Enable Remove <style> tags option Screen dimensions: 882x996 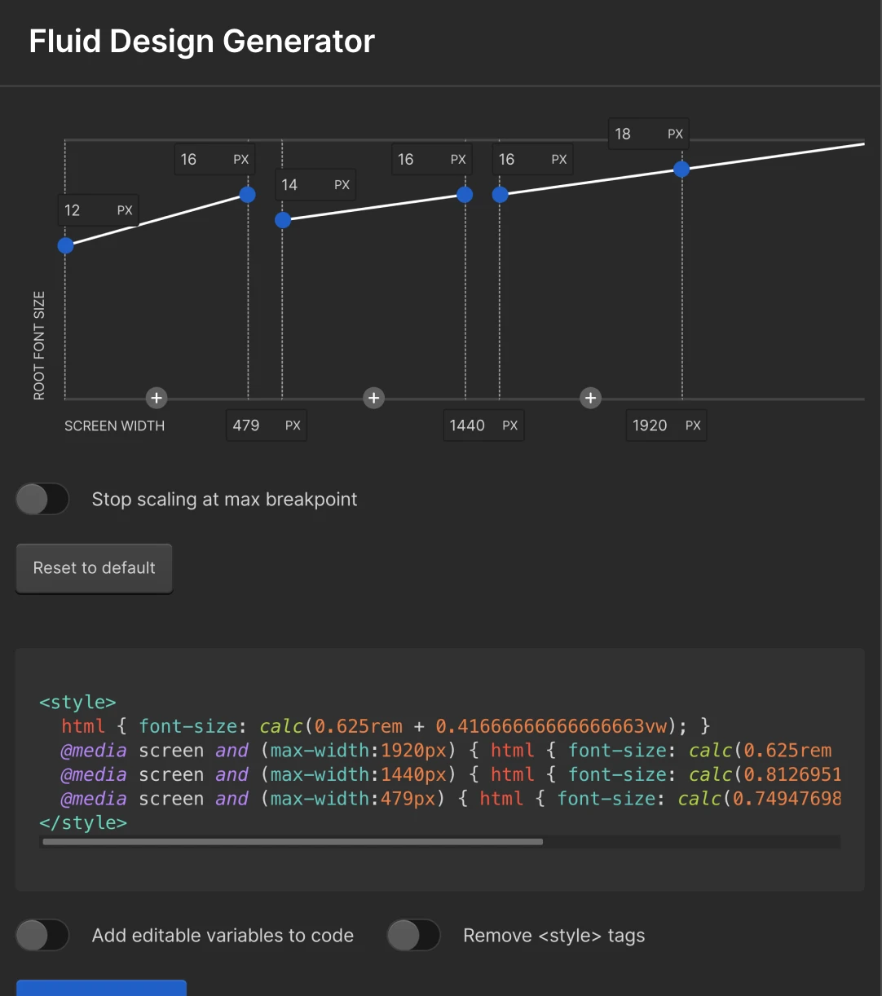413,935
